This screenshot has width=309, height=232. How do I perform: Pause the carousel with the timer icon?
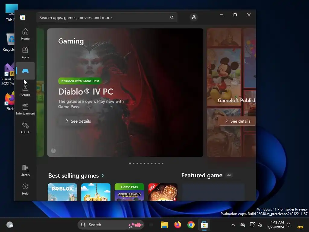[x=53, y=151]
